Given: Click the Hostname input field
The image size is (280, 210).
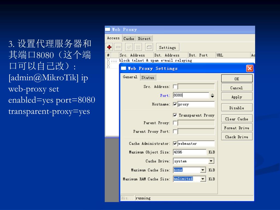Looking at the screenshot, I should pyautogui.click(x=196, y=104).
